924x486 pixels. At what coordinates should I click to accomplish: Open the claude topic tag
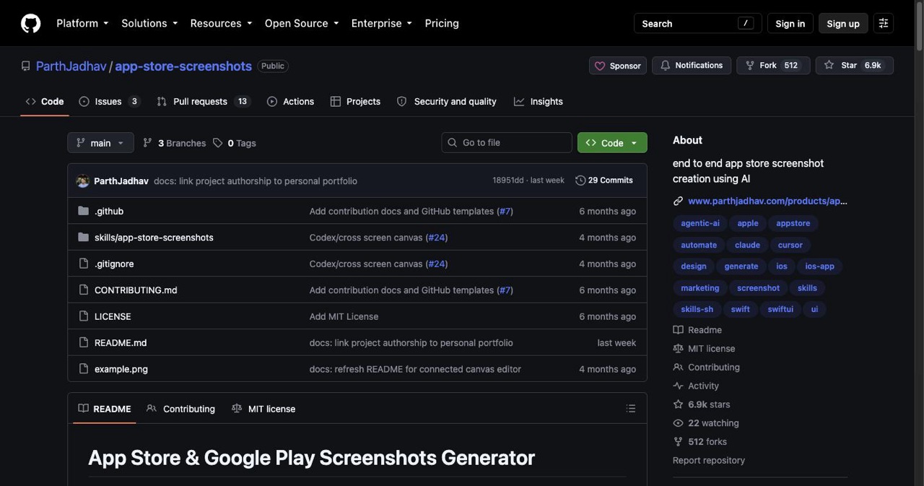point(747,246)
